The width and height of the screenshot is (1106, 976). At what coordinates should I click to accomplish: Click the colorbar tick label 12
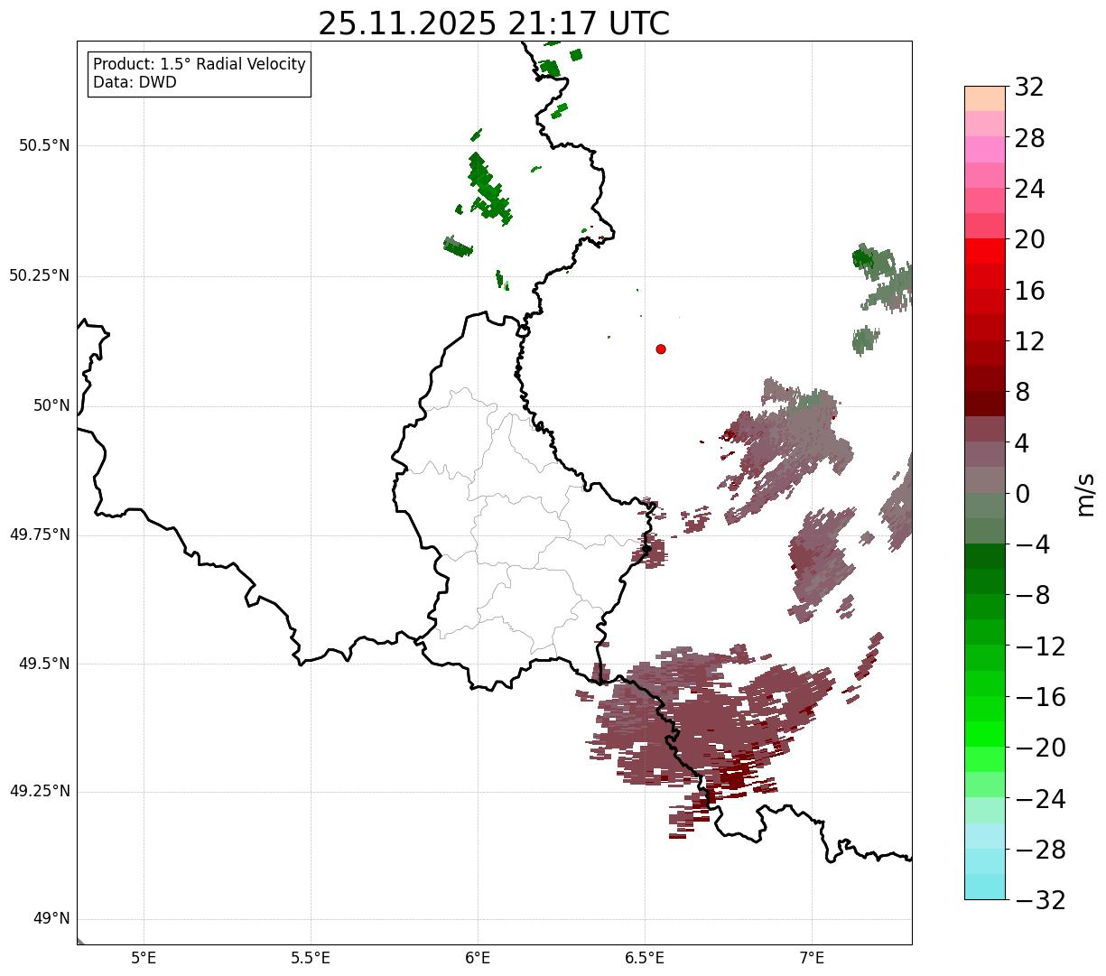coord(1029,341)
